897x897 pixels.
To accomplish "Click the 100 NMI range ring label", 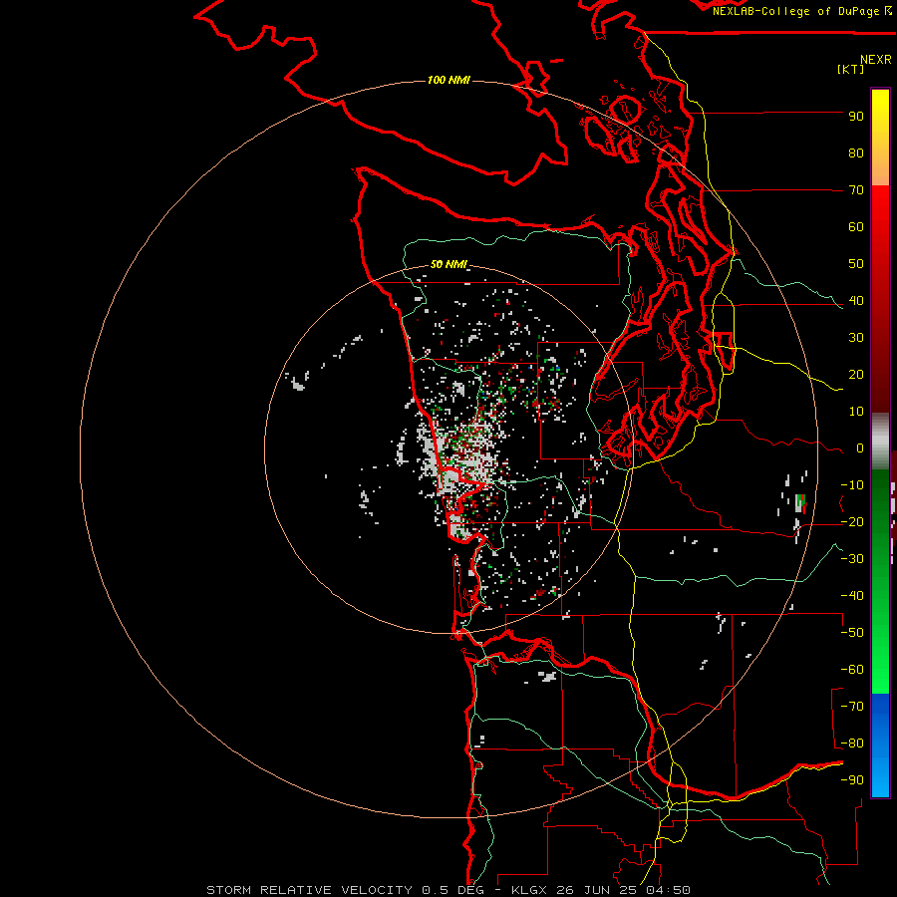I will (448, 80).
